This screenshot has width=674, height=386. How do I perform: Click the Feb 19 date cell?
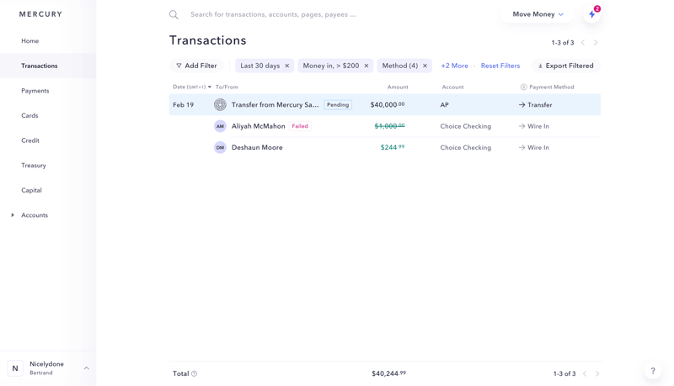(x=183, y=104)
